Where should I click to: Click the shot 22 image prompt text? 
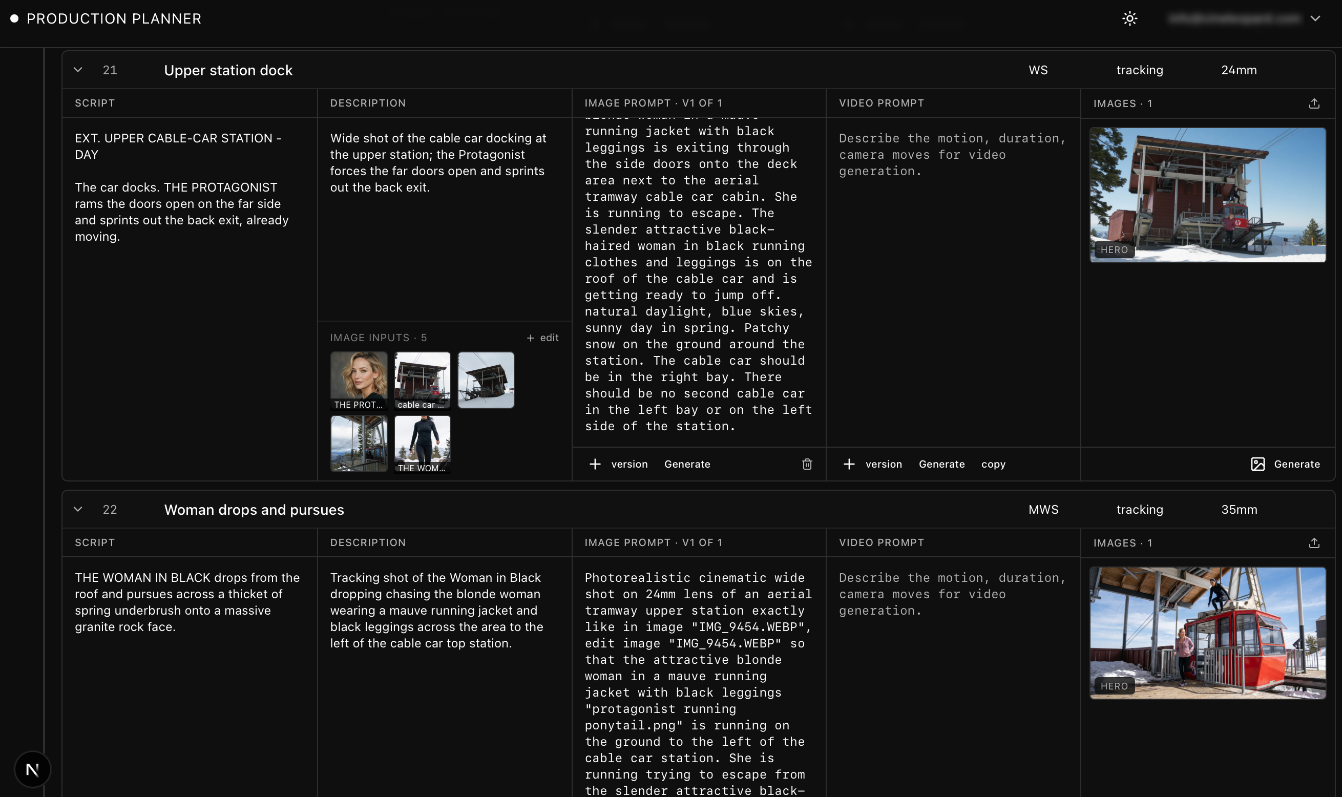[698, 683]
